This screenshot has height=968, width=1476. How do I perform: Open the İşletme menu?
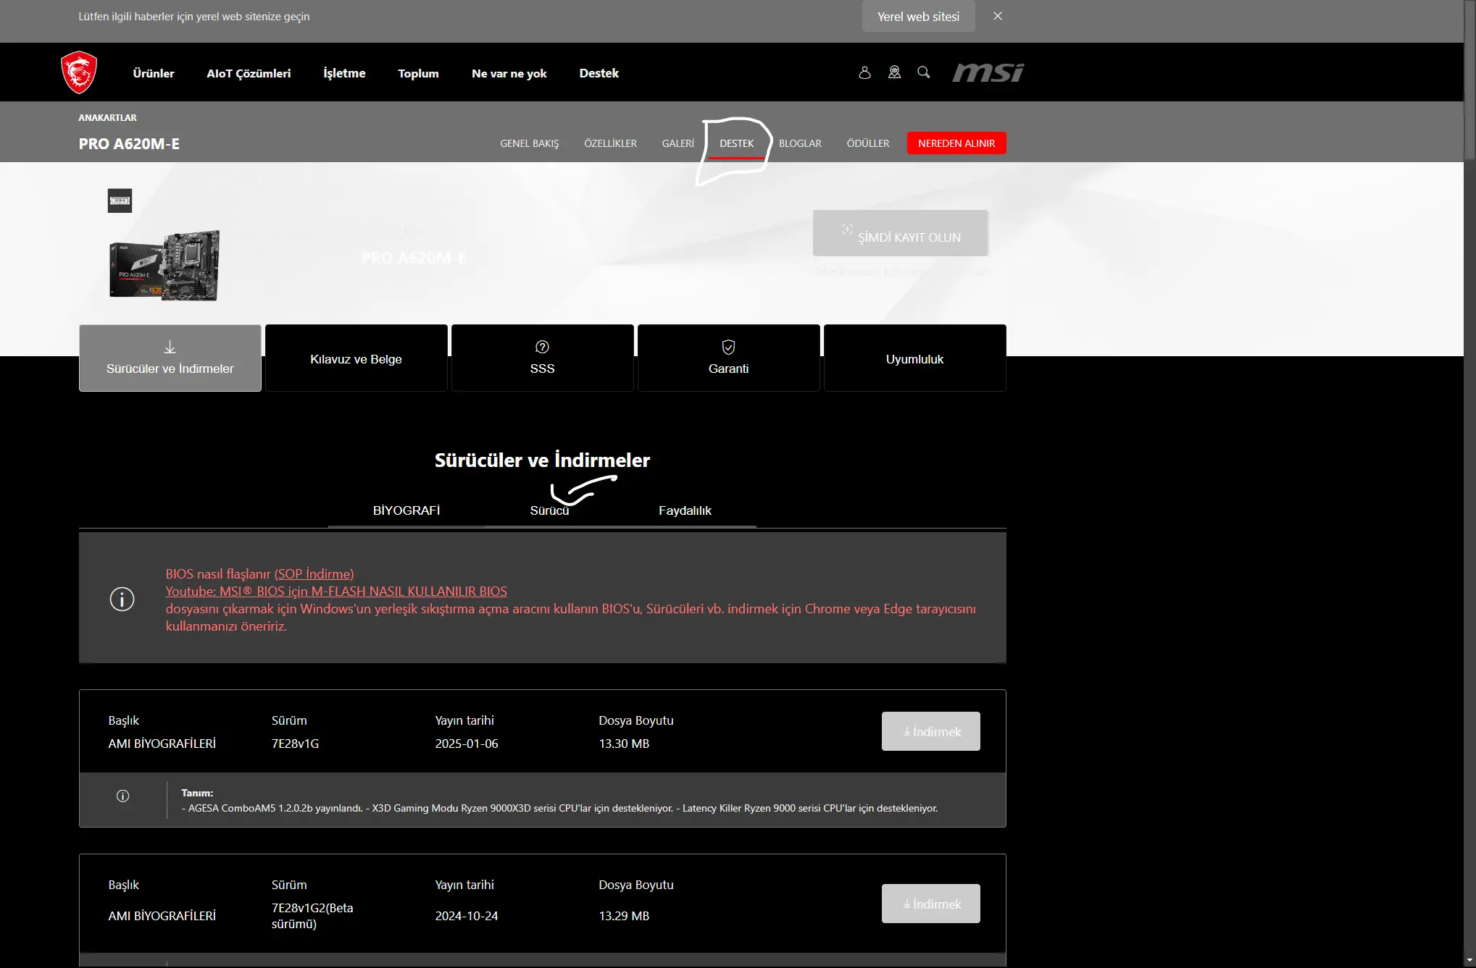344,73
